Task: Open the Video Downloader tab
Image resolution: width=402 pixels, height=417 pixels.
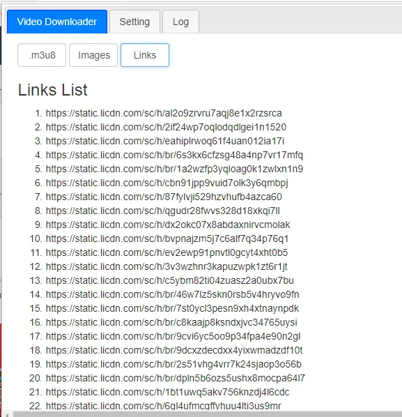Action: coord(57,22)
